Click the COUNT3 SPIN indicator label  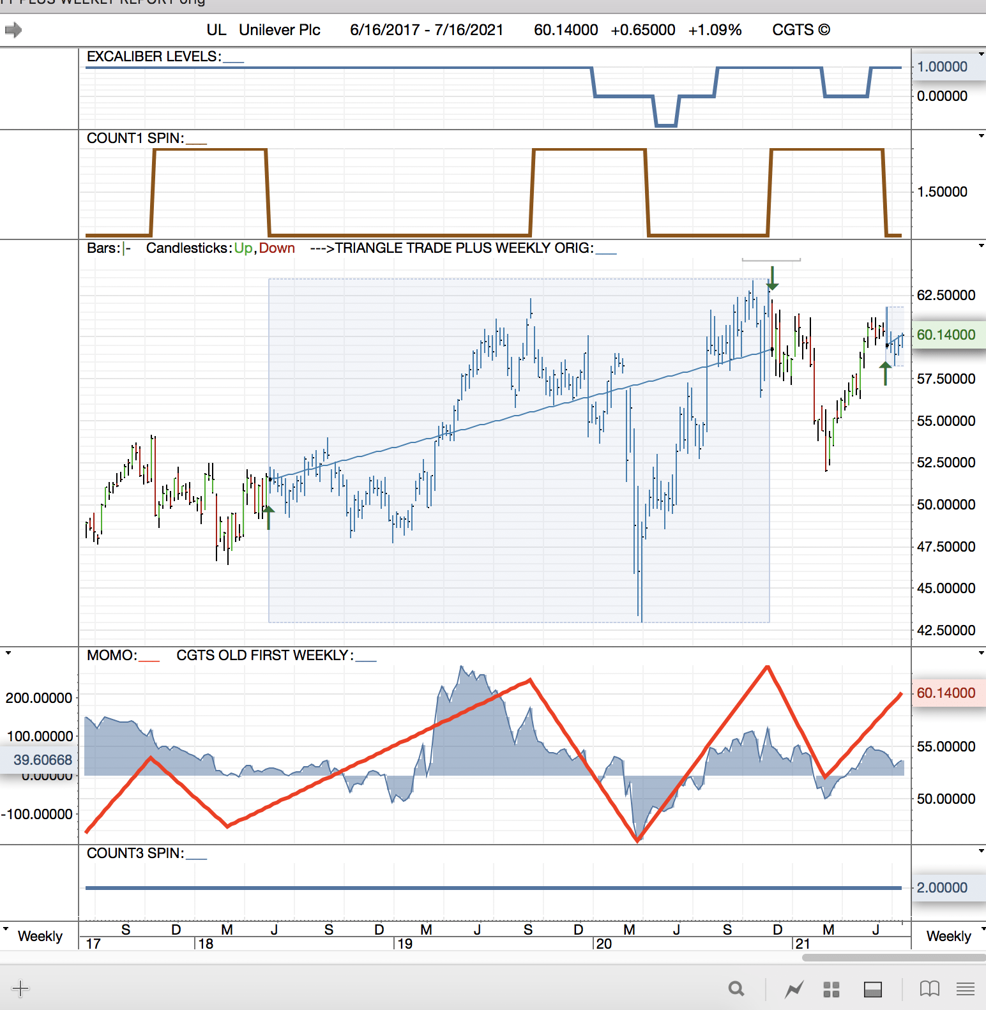(135, 853)
